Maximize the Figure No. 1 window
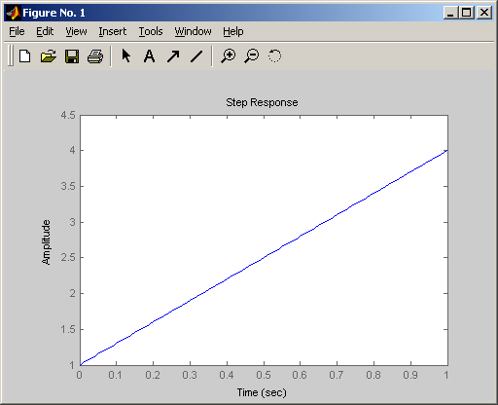 (x=467, y=13)
